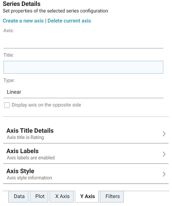Switch to the Plot tab
172x206 pixels.
tap(39, 197)
